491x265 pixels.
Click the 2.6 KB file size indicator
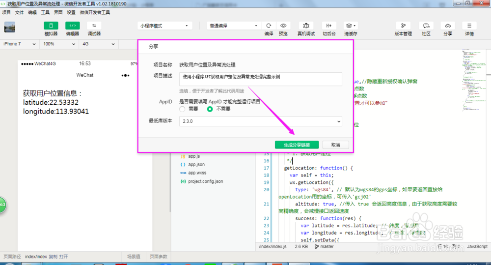301,247
